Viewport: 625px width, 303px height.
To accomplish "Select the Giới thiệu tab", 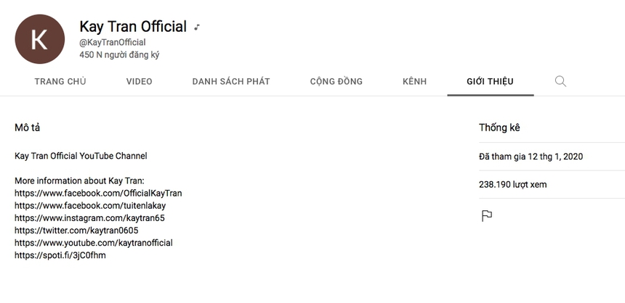I will point(490,81).
